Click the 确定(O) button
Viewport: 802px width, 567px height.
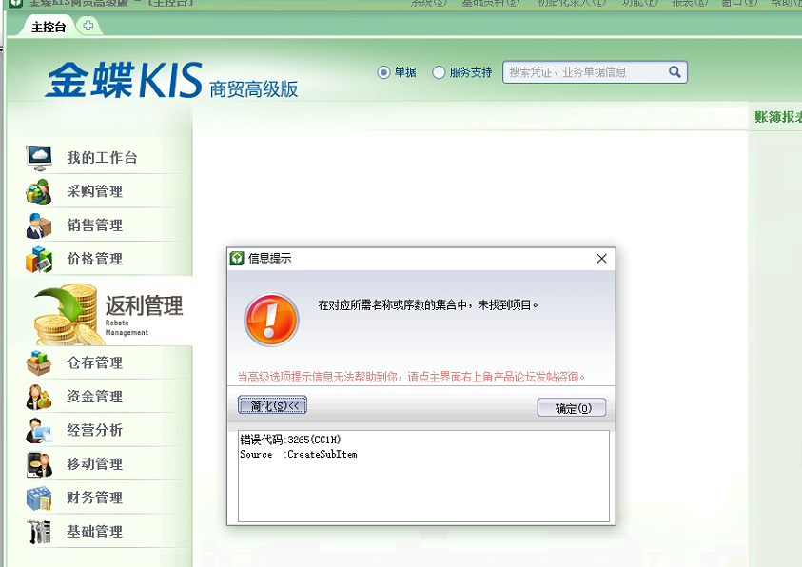tap(572, 408)
